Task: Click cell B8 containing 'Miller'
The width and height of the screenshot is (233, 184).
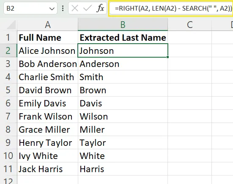Action: [x=123, y=129]
